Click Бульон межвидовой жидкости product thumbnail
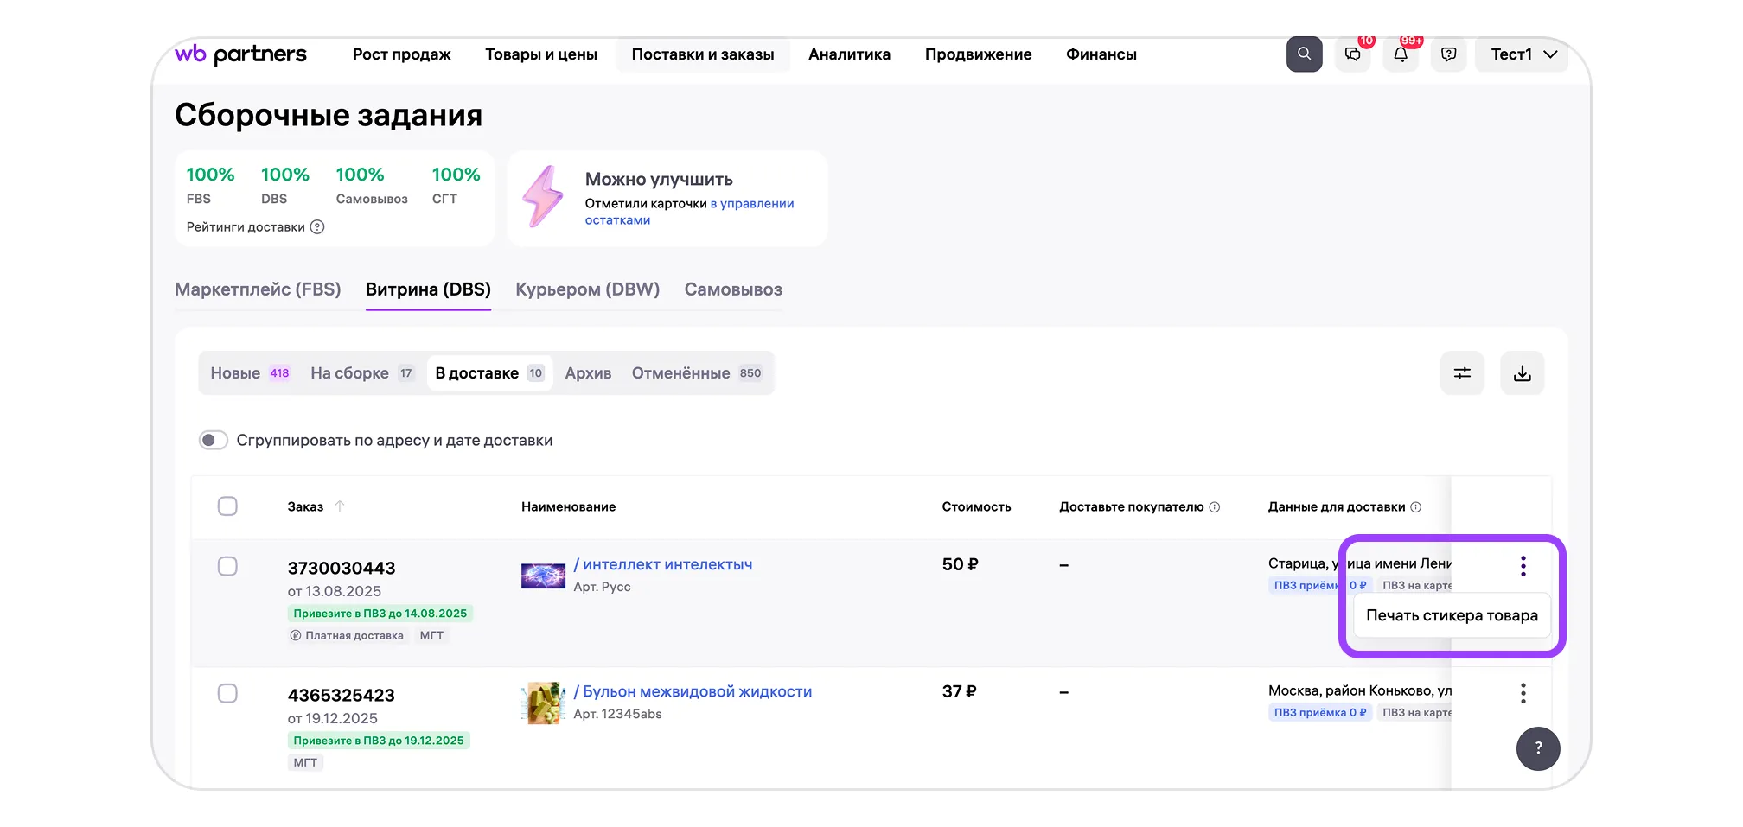 click(543, 703)
